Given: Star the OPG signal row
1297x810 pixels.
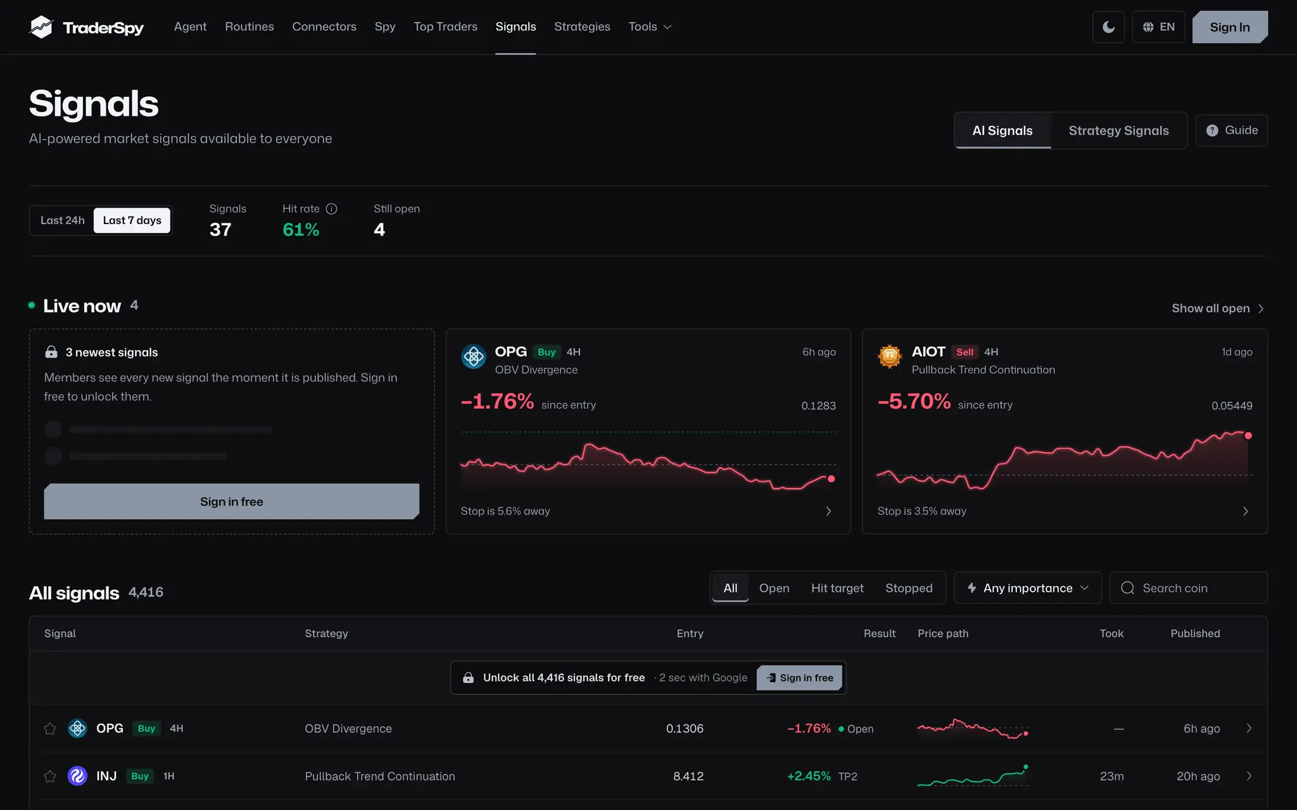Looking at the screenshot, I should tap(50, 728).
